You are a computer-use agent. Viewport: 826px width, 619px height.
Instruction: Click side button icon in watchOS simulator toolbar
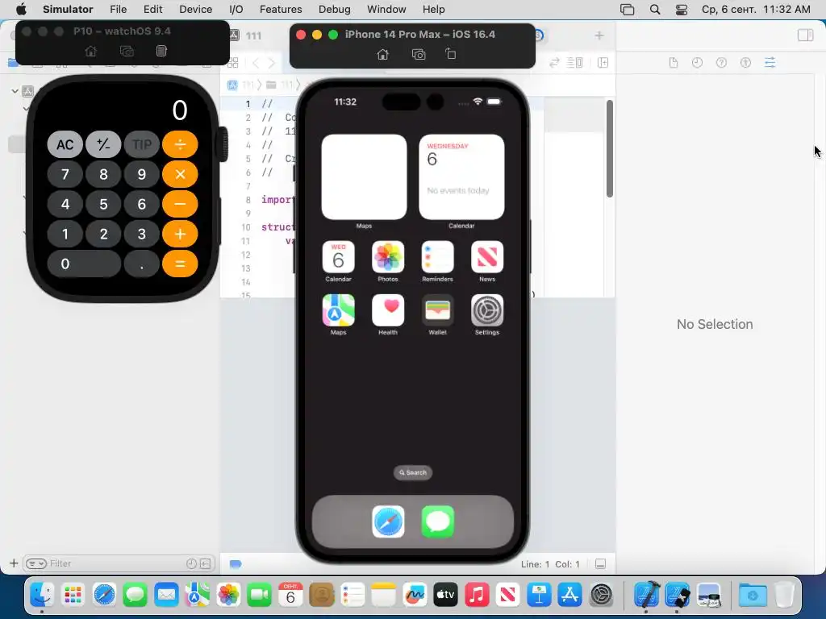point(161,51)
